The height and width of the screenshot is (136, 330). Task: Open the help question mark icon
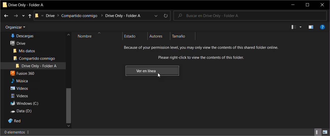[x=323, y=27]
